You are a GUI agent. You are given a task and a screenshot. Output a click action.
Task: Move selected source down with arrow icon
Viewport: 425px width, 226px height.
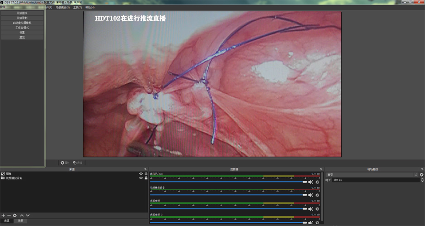(x=28, y=215)
